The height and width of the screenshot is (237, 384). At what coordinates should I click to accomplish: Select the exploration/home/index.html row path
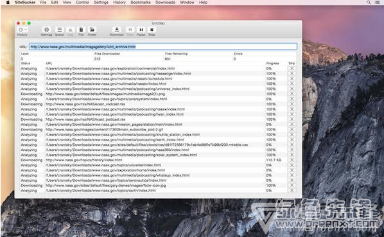tap(105, 170)
